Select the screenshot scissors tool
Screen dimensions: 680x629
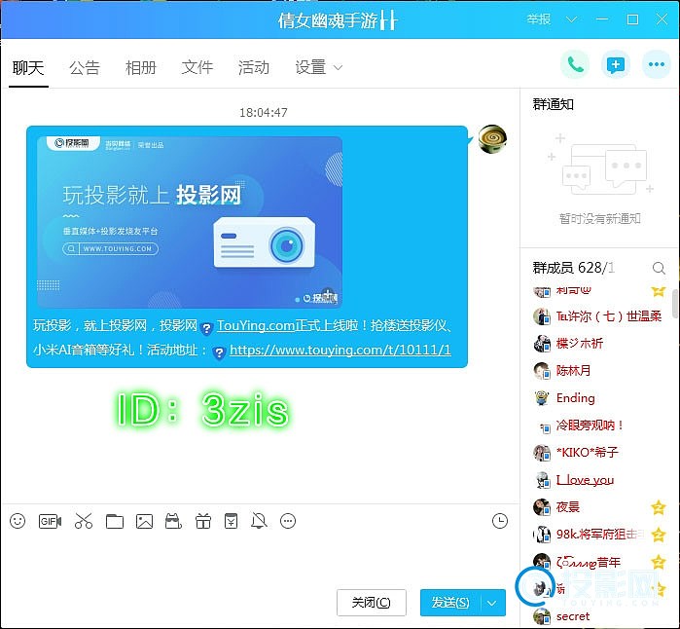84,521
